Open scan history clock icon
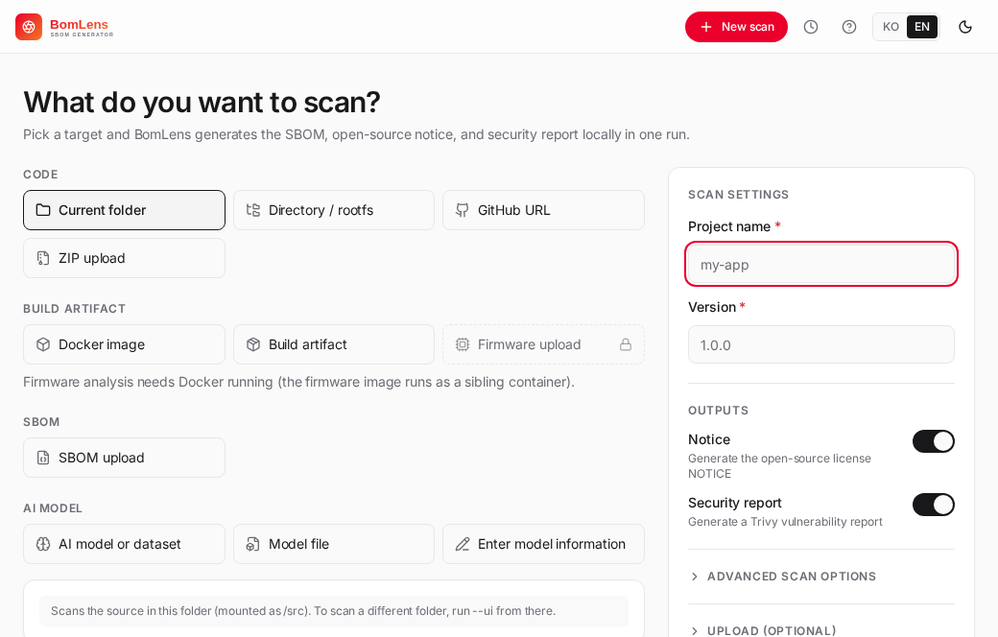998x637 pixels. [x=810, y=27]
